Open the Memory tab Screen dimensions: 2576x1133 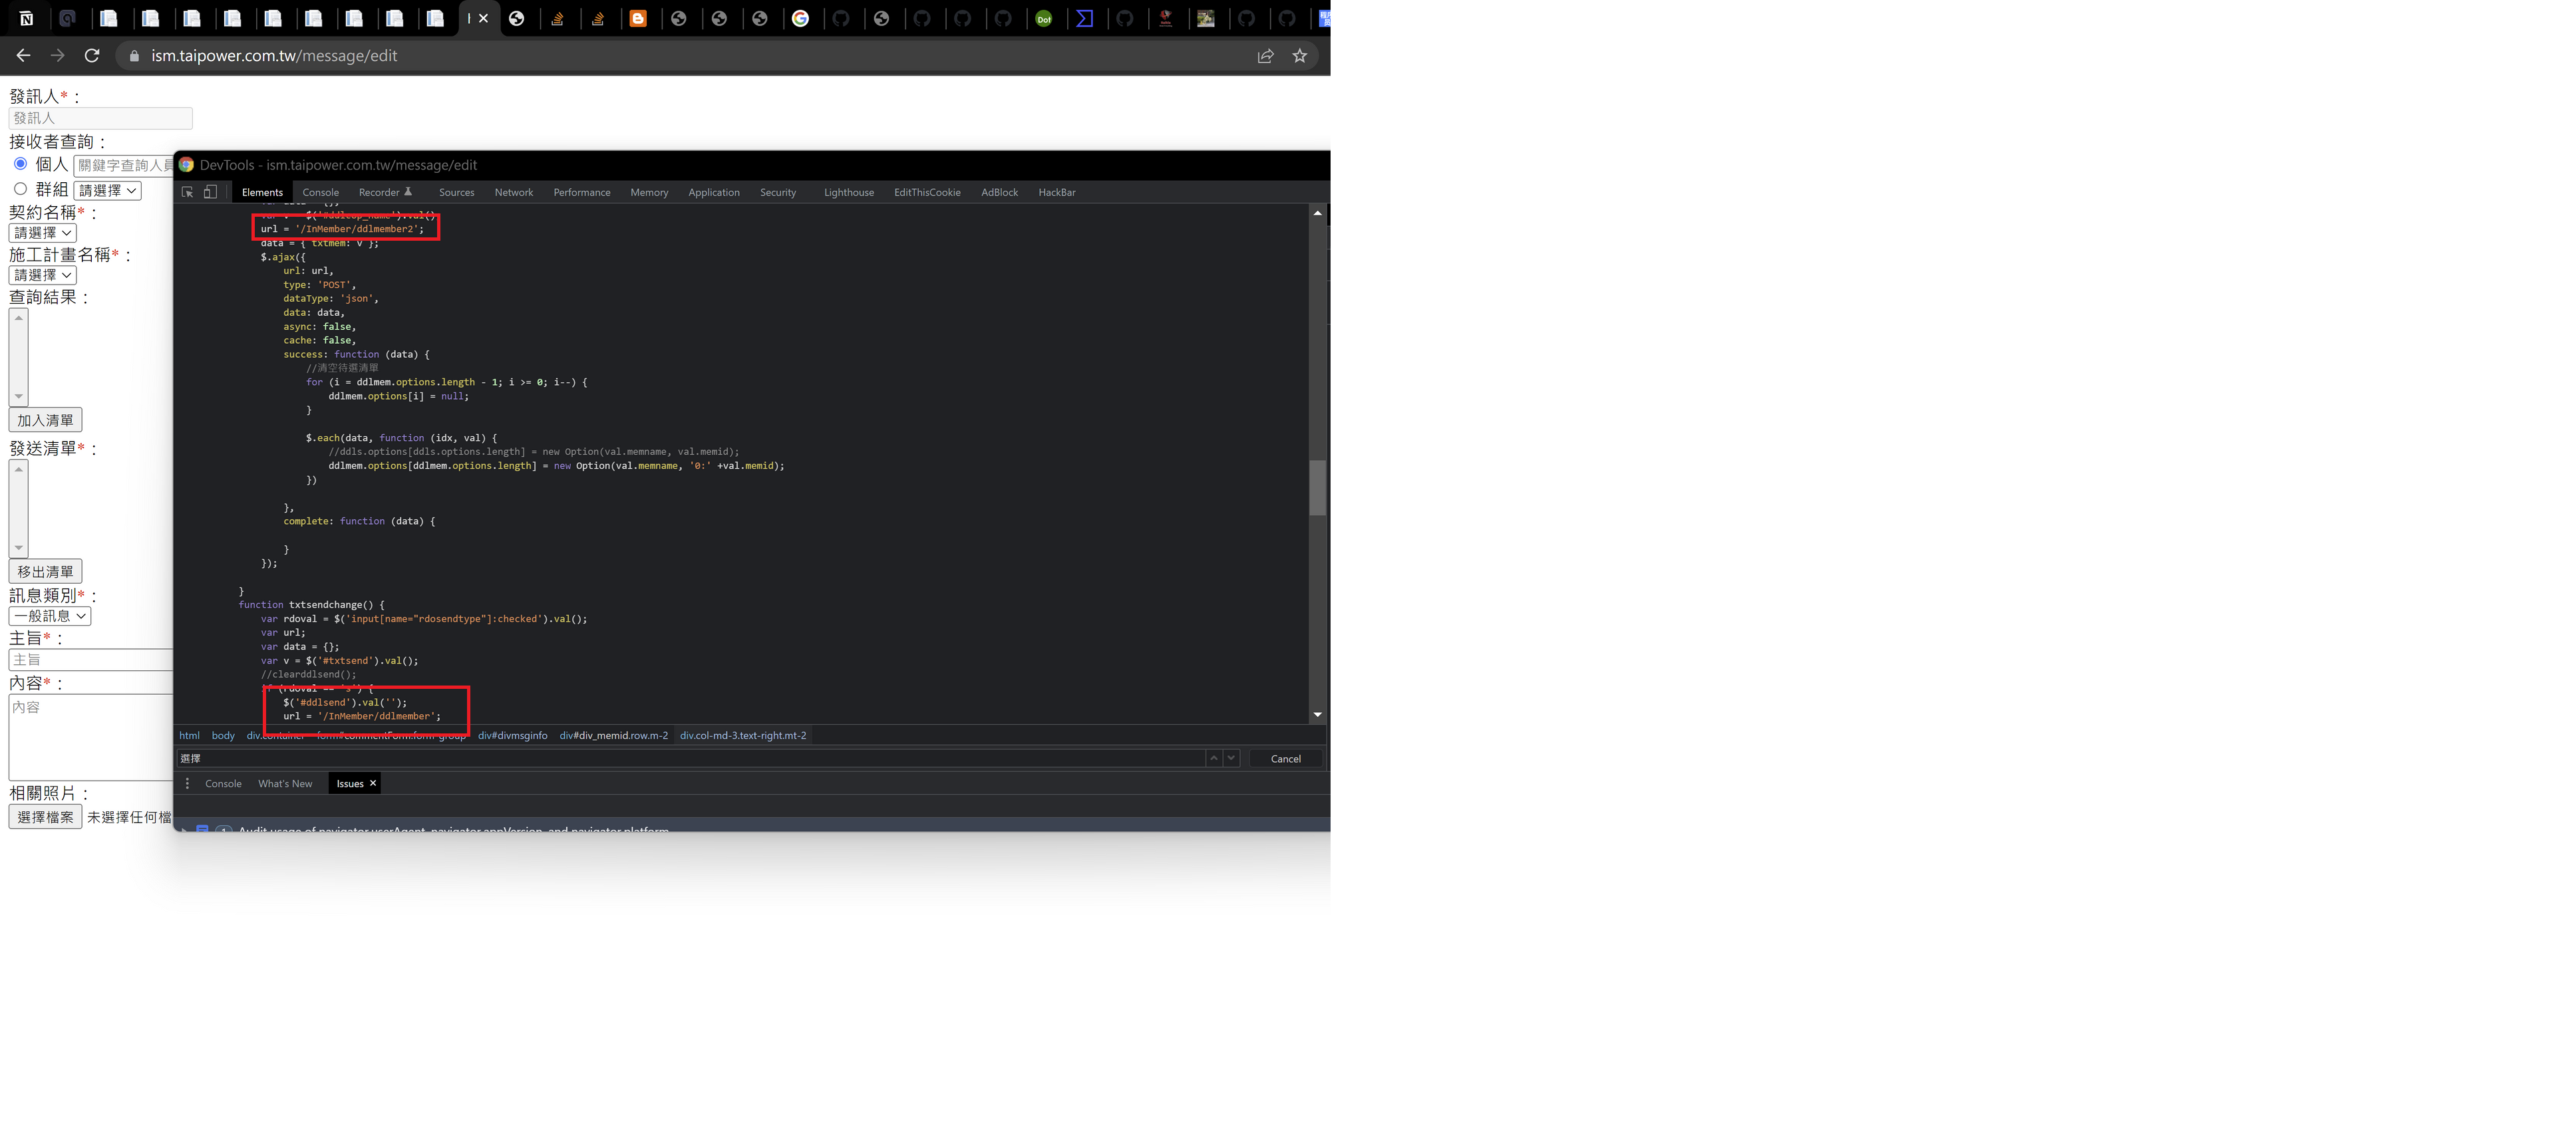click(649, 192)
